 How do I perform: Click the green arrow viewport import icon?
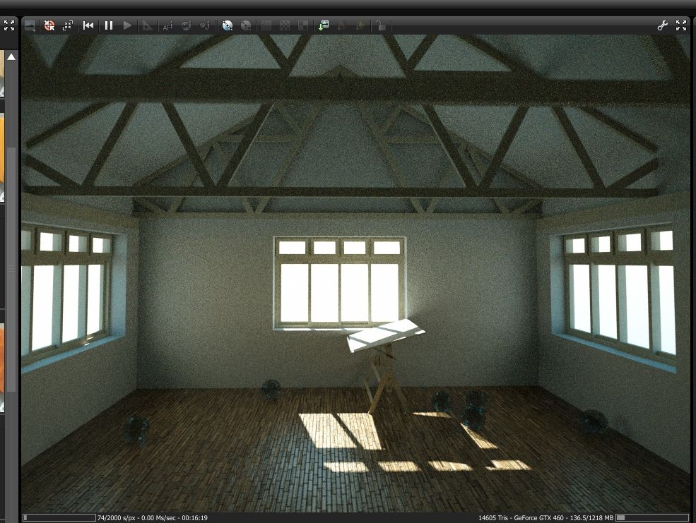point(324,25)
